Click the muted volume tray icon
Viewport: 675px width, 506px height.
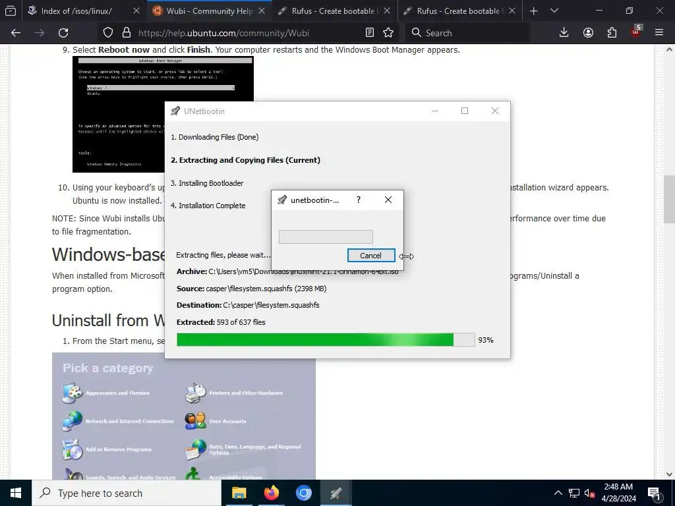(x=589, y=493)
